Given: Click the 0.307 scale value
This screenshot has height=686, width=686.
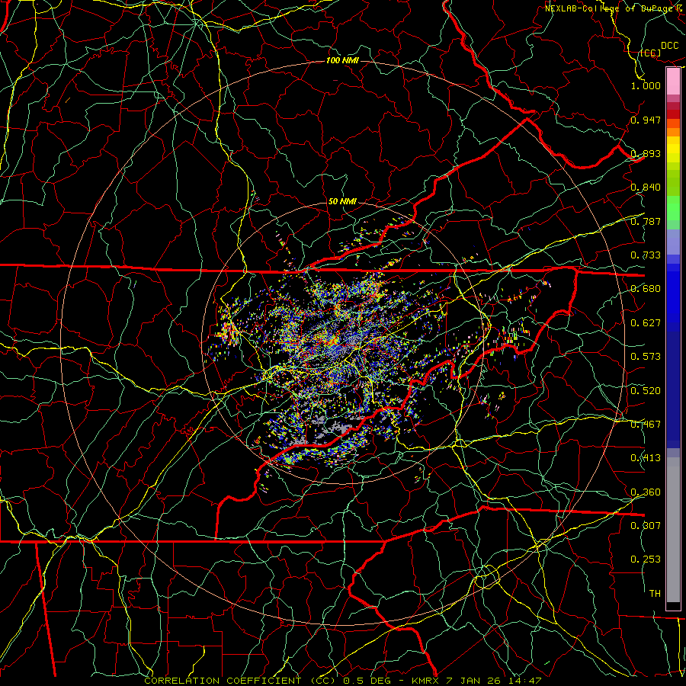Looking at the screenshot, I should click(x=646, y=525).
